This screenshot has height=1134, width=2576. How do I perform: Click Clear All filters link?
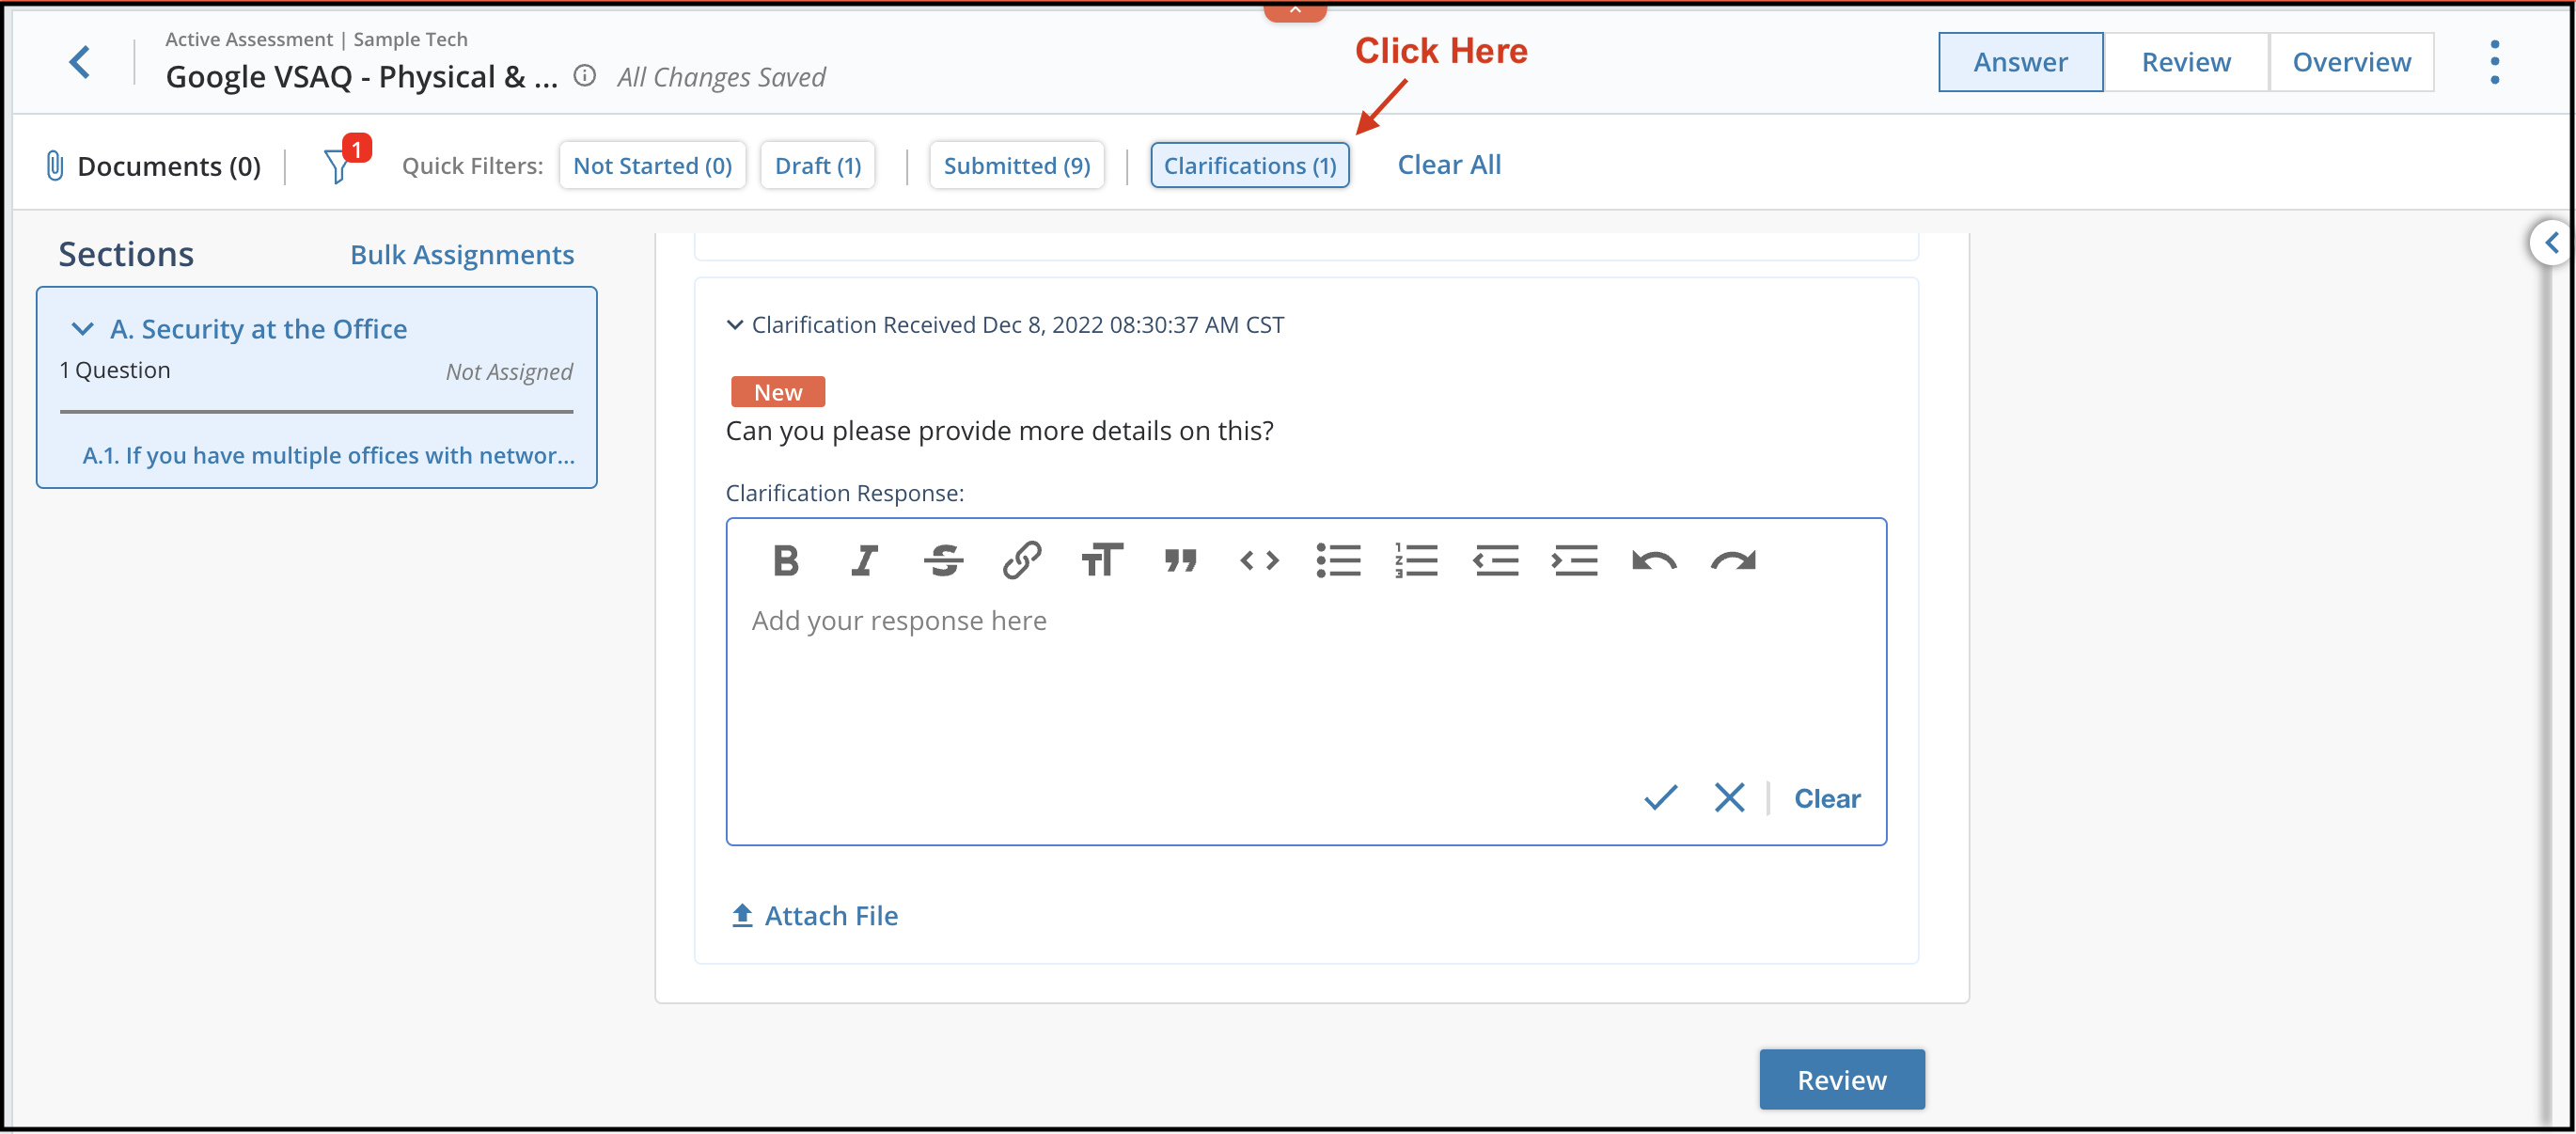click(1448, 165)
